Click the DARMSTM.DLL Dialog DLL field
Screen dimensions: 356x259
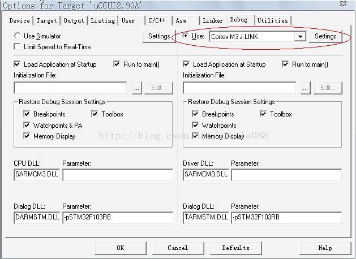(x=37, y=218)
